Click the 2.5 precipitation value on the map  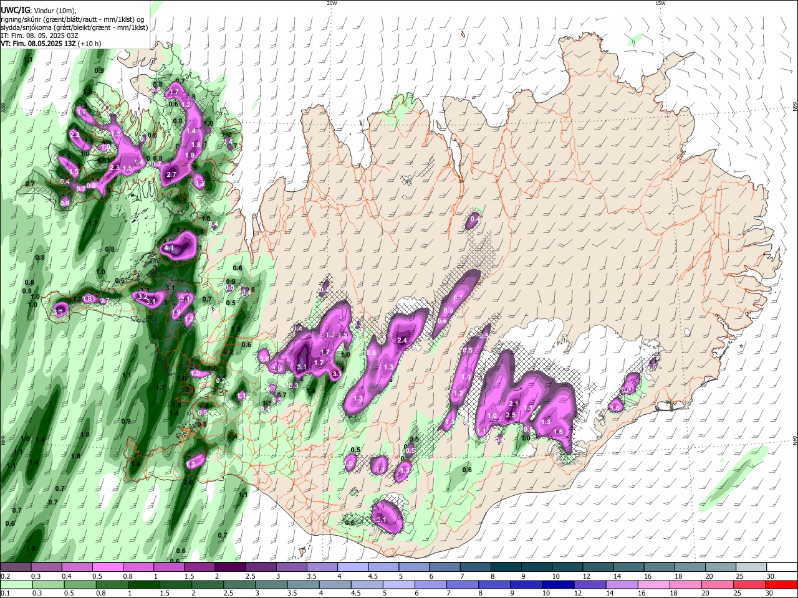tap(510, 415)
